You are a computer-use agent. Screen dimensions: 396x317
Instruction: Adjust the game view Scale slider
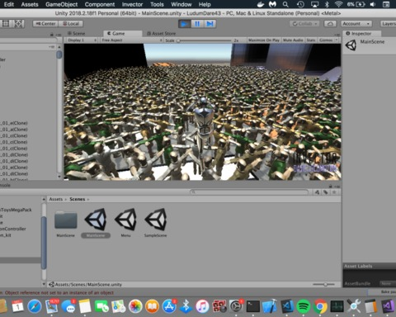(x=205, y=40)
